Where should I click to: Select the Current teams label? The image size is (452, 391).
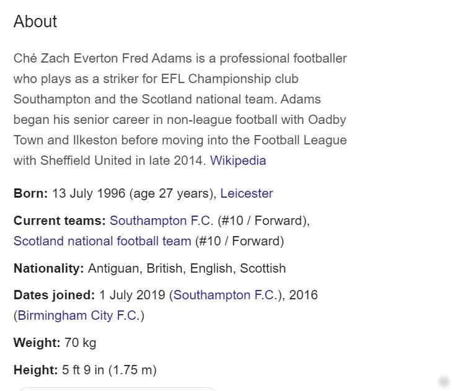(x=60, y=221)
